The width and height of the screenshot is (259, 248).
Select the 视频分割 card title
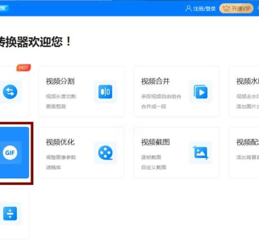(60, 81)
